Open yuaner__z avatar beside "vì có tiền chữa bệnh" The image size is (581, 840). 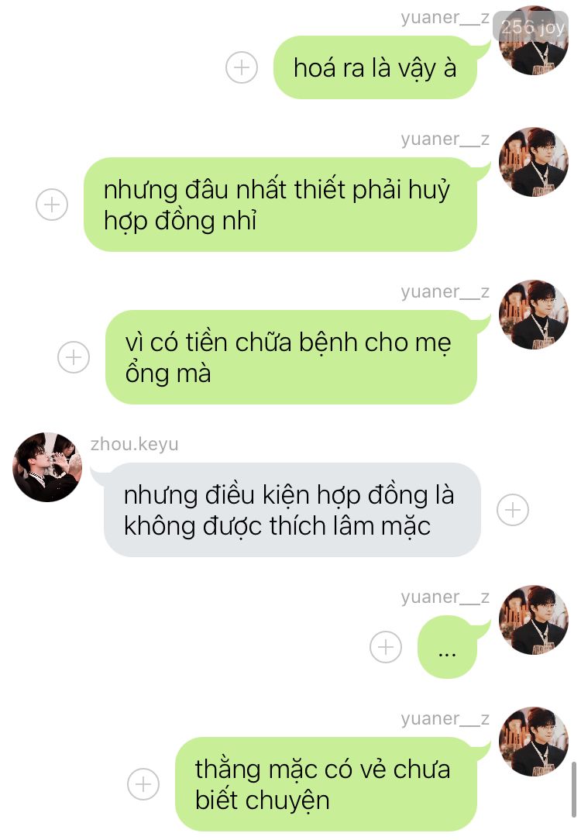[533, 315]
